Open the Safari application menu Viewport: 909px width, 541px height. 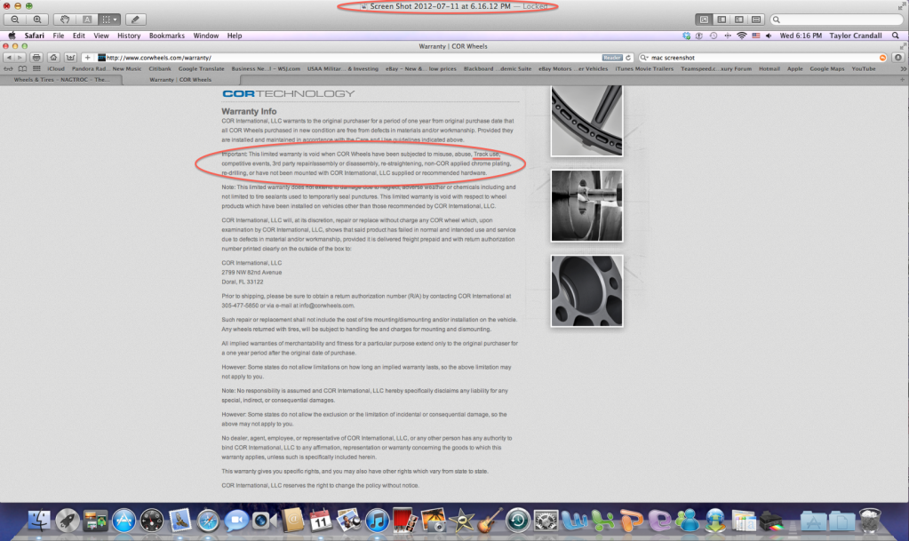[x=34, y=36]
